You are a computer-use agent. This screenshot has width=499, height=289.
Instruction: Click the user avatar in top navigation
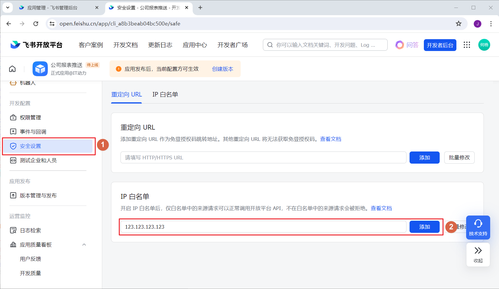pyautogui.click(x=484, y=45)
